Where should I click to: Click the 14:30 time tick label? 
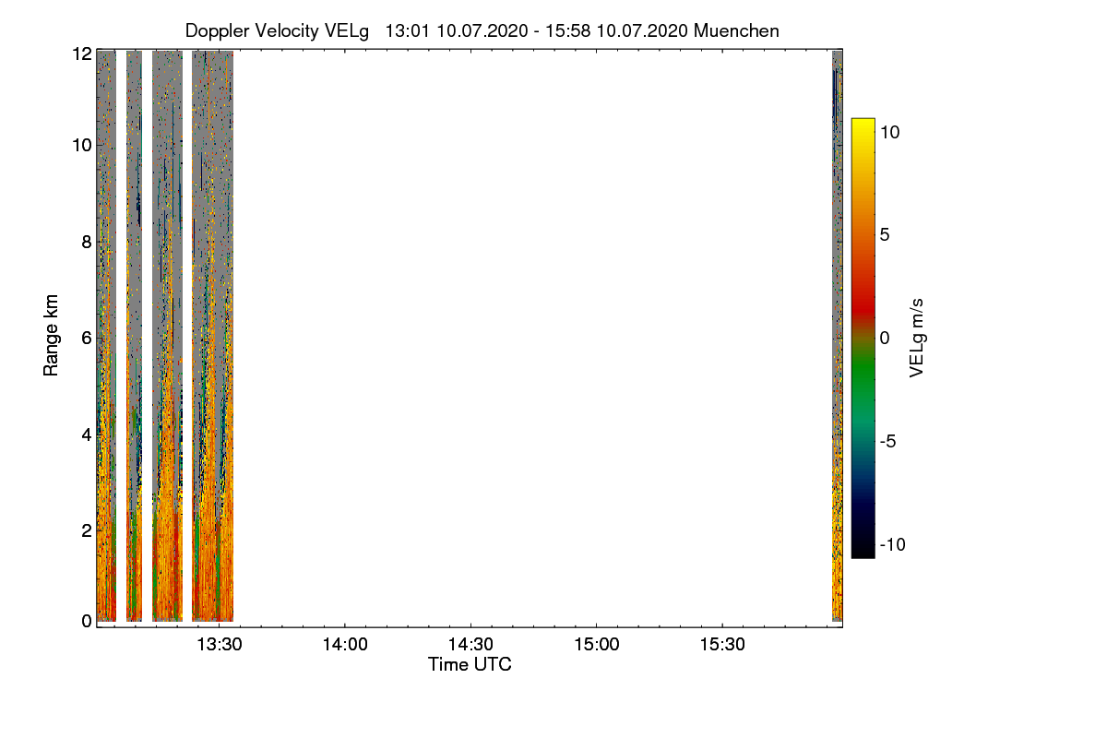(471, 645)
